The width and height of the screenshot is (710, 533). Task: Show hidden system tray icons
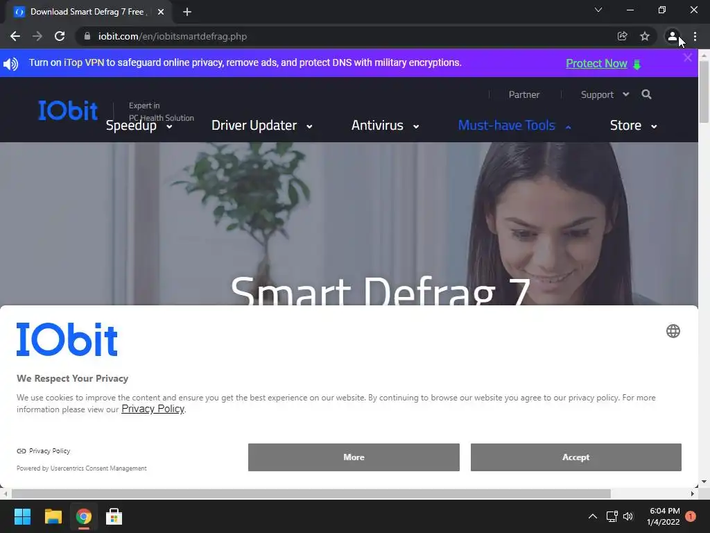click(x=592, y=516)
